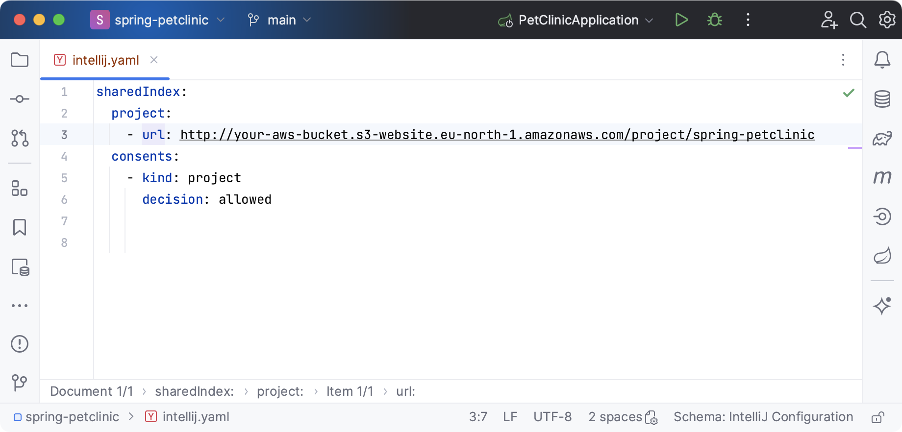Open the Maven tool window
This screenshot has width=902, height=432.
(882, 177)
